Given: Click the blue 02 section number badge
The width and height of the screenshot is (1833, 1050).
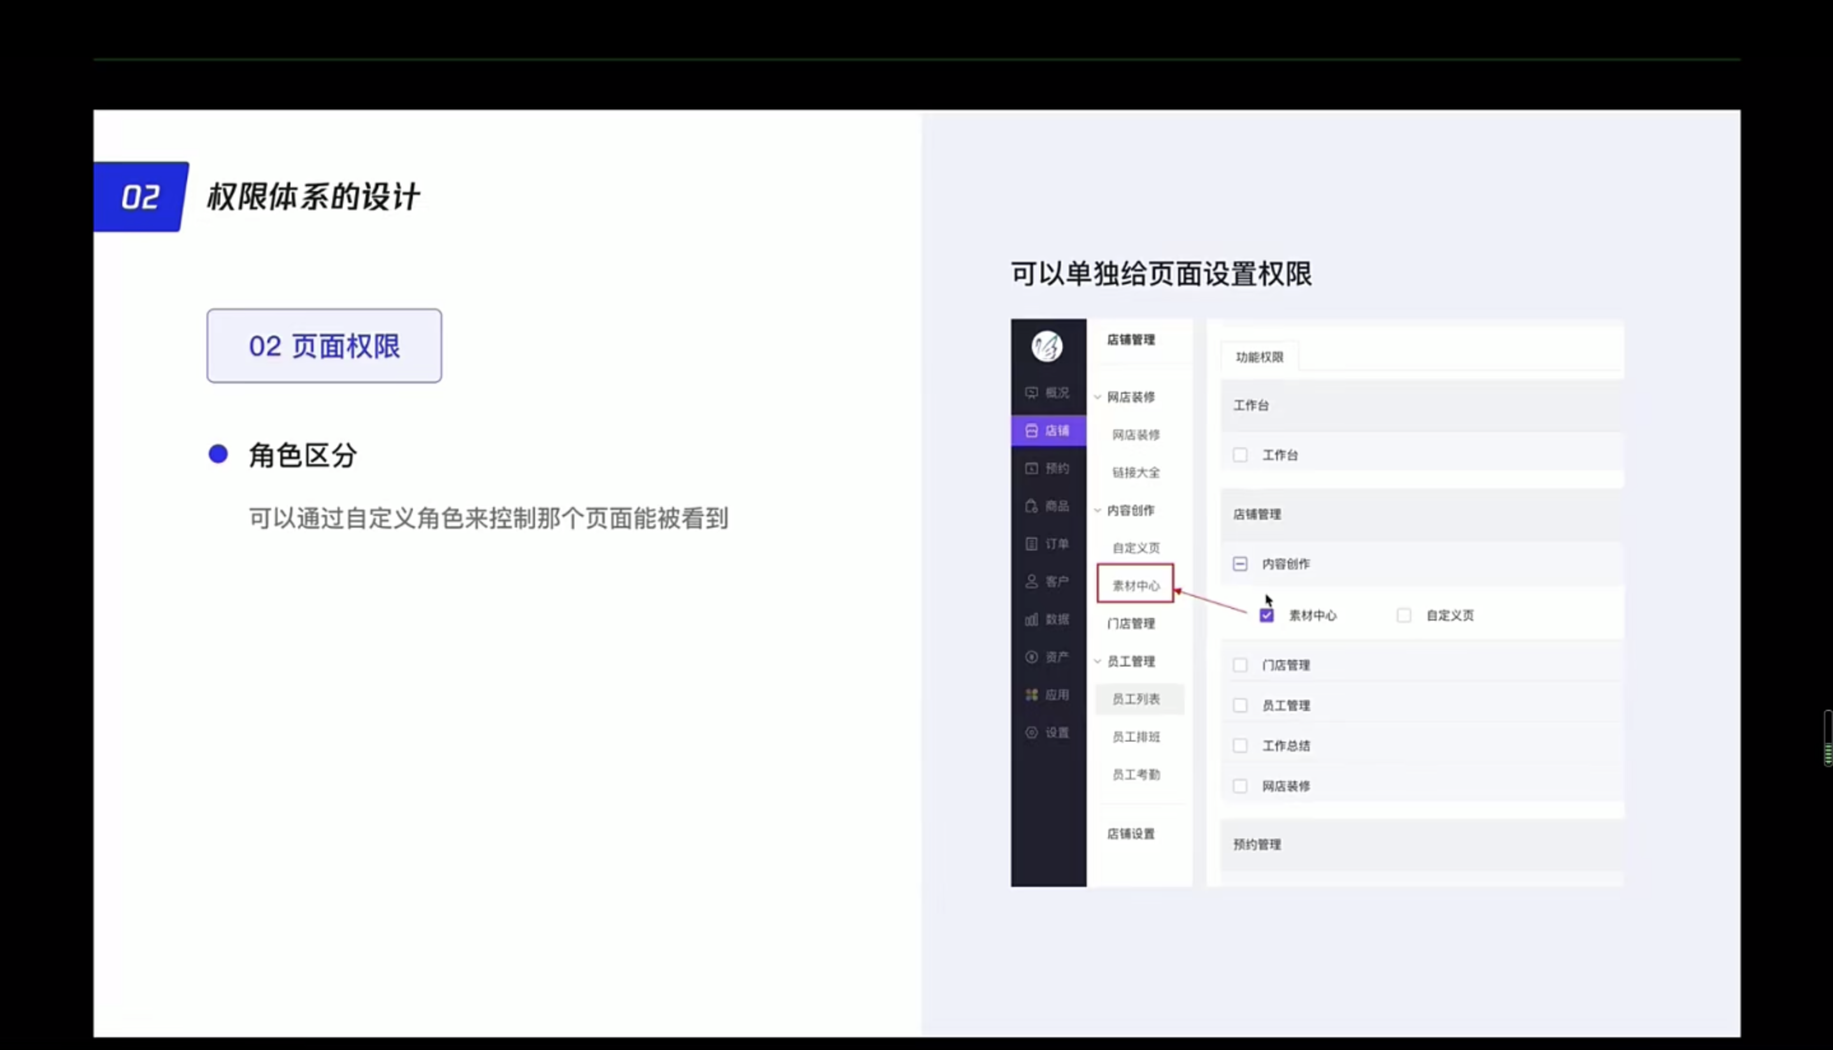Looking at the screenshot, I should pos(141,197).
